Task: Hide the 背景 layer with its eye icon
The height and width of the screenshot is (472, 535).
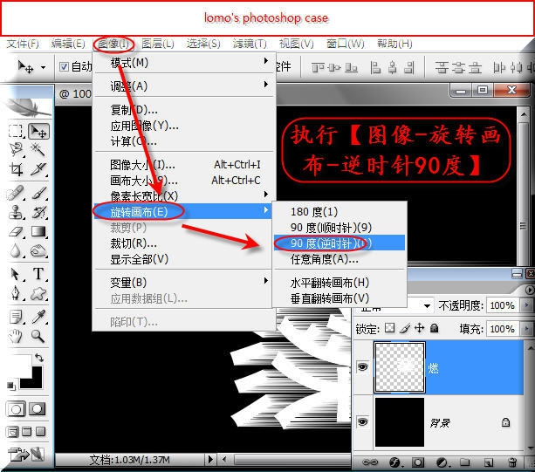Action: click(x=363, y=422)
